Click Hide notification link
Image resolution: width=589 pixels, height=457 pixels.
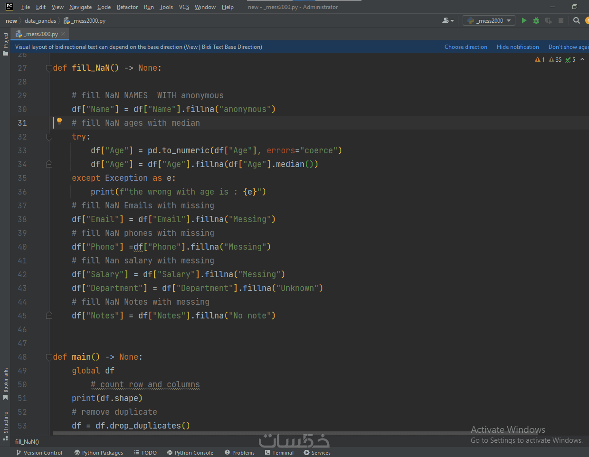click(x=518, y=47)
